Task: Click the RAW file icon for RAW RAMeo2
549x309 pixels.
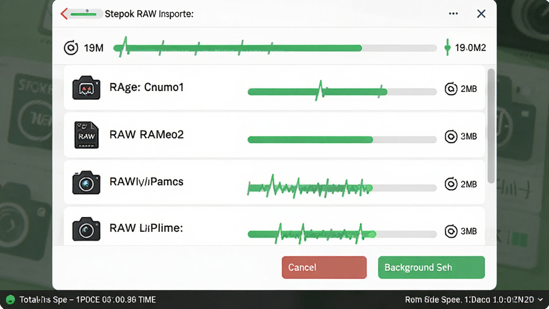Action: (x=86, y=135)
